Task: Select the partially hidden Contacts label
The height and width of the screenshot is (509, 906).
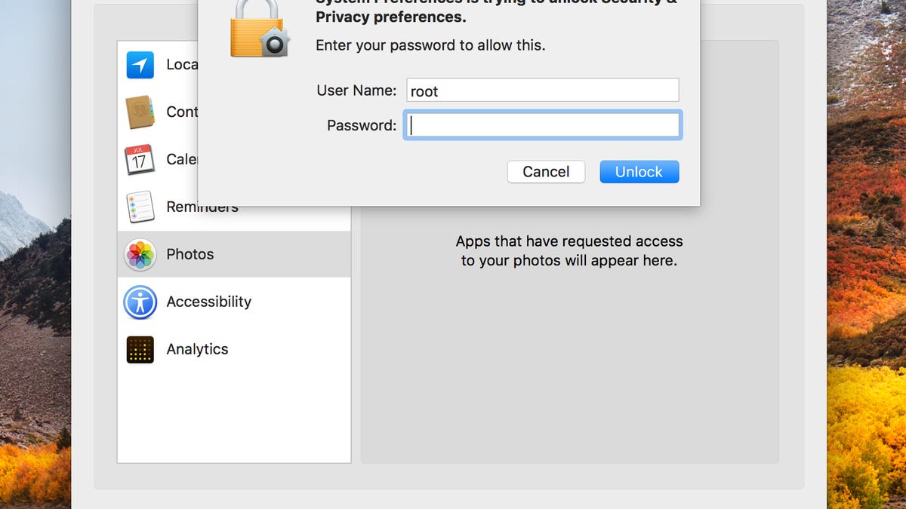Action: [x=182, y=112]
